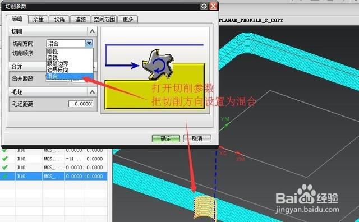Screen dimensions: 359x222
Task: Close the 切削参数 dialog
Action: [x=213, y=6]
